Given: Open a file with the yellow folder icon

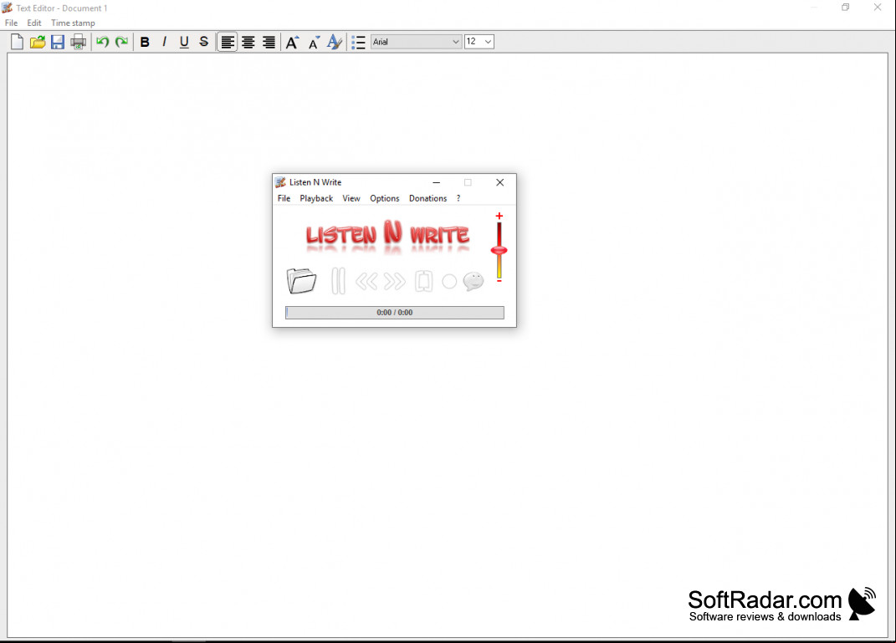Looking at the screenshot, I should tap(38, 42).
